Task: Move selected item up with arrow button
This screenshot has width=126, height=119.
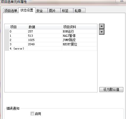Action: pos(102,26)
